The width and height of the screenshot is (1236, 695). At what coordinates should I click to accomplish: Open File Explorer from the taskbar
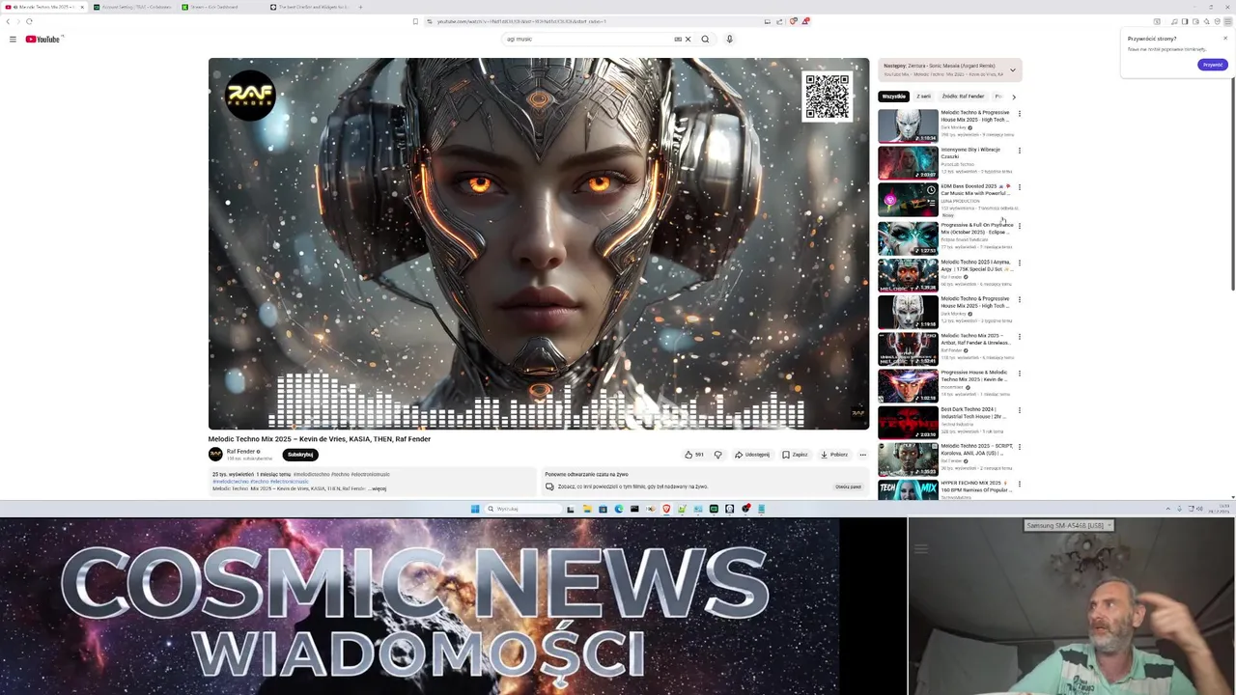pyautogui.click(x=586, y=509)
